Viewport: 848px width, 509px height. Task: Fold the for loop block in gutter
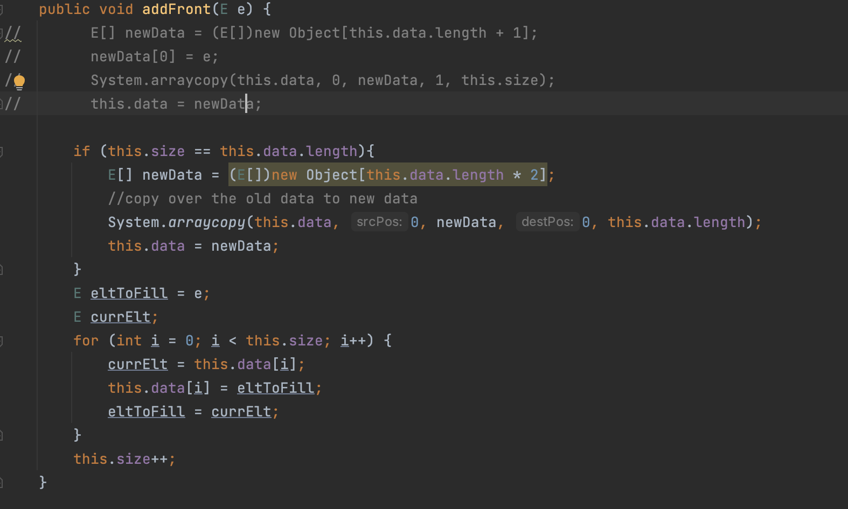click(x=2, y=341)
